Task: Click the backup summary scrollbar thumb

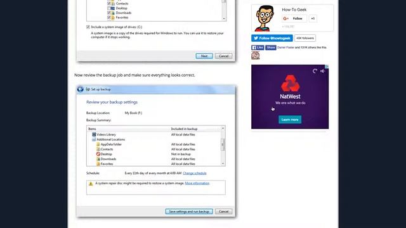Action: (223, 144)
